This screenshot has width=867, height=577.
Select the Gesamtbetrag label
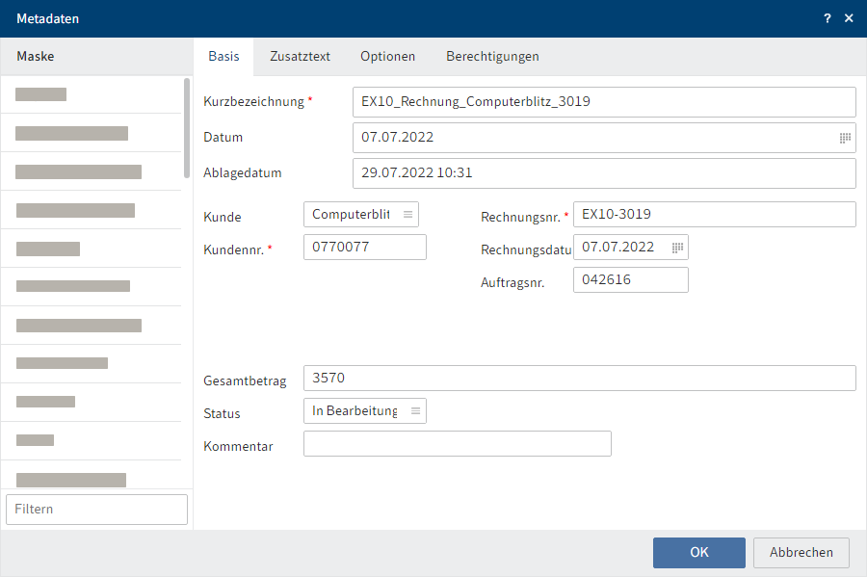tap(245, 380)
